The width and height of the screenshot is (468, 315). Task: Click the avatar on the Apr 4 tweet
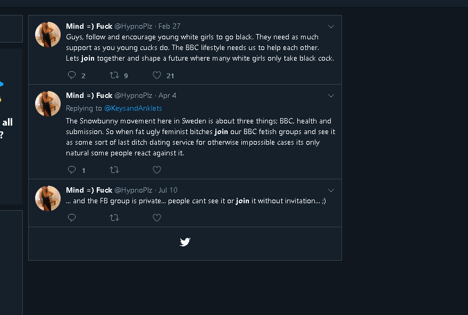click(x=48, y=104)
